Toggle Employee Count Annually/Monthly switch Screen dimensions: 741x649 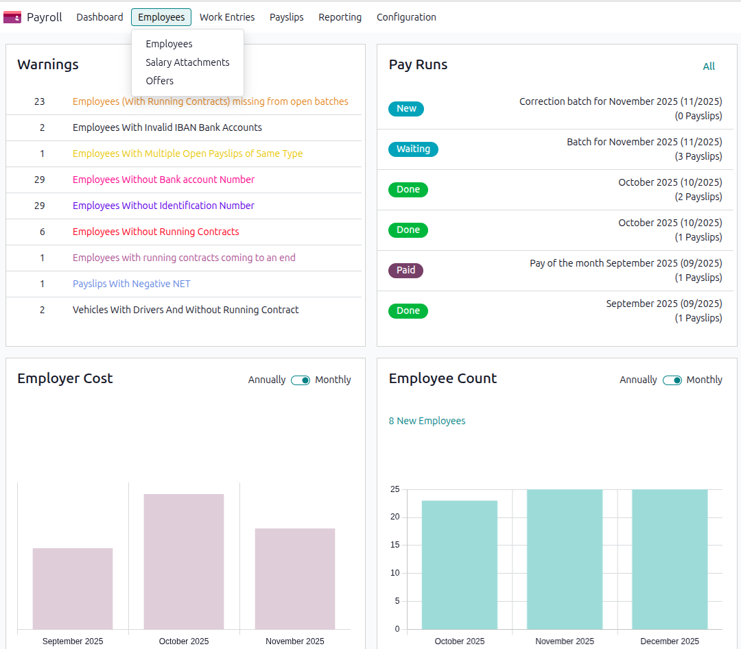pos(672,380)
